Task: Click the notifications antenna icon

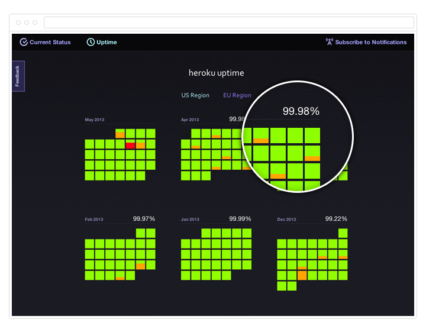Action: (330, 42)
